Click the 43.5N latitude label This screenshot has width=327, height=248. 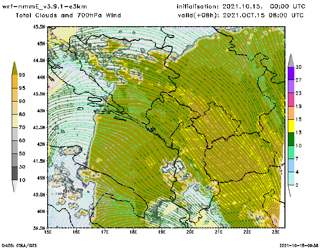[x=39, y=94]
